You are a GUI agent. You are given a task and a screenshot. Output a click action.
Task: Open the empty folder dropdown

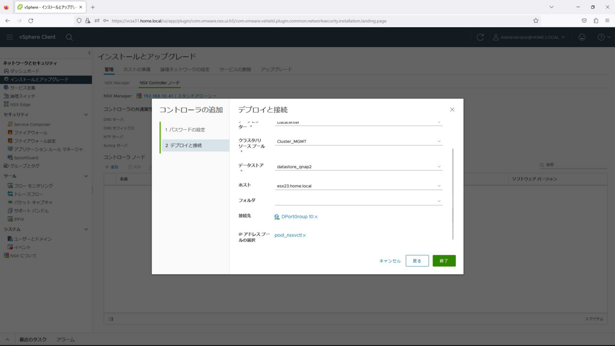pos(358,200)
